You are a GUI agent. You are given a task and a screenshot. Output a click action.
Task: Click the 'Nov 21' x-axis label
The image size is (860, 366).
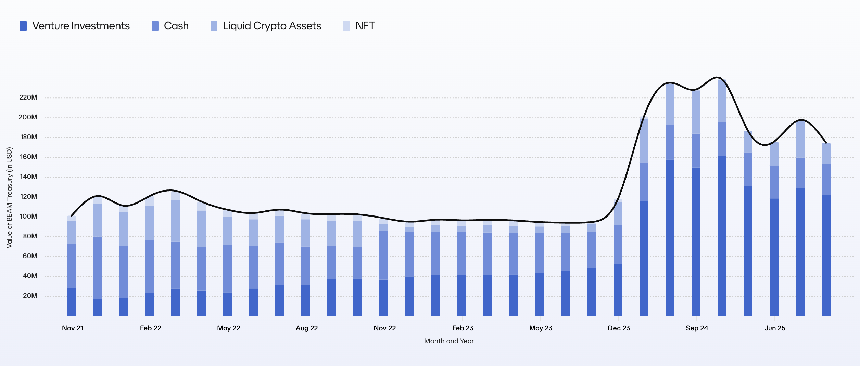click(73, 328)
